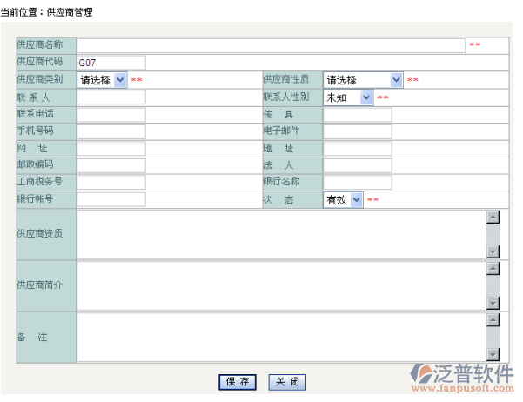
Task: Open the 供应商性质 dropdown
Action: click(363, 80)
